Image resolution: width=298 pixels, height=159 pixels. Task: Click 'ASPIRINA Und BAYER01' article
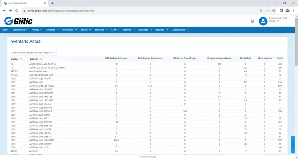[41, 122]
